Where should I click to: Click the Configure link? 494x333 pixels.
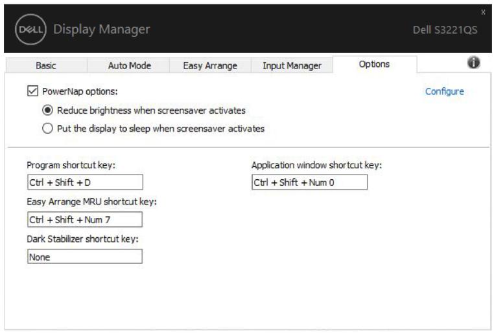pyautogui.click(x=445, y=91)
